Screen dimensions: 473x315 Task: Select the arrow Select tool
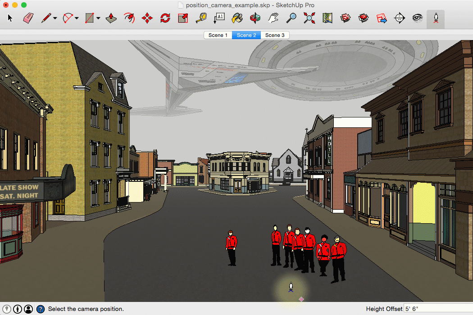tap(10, 18)
